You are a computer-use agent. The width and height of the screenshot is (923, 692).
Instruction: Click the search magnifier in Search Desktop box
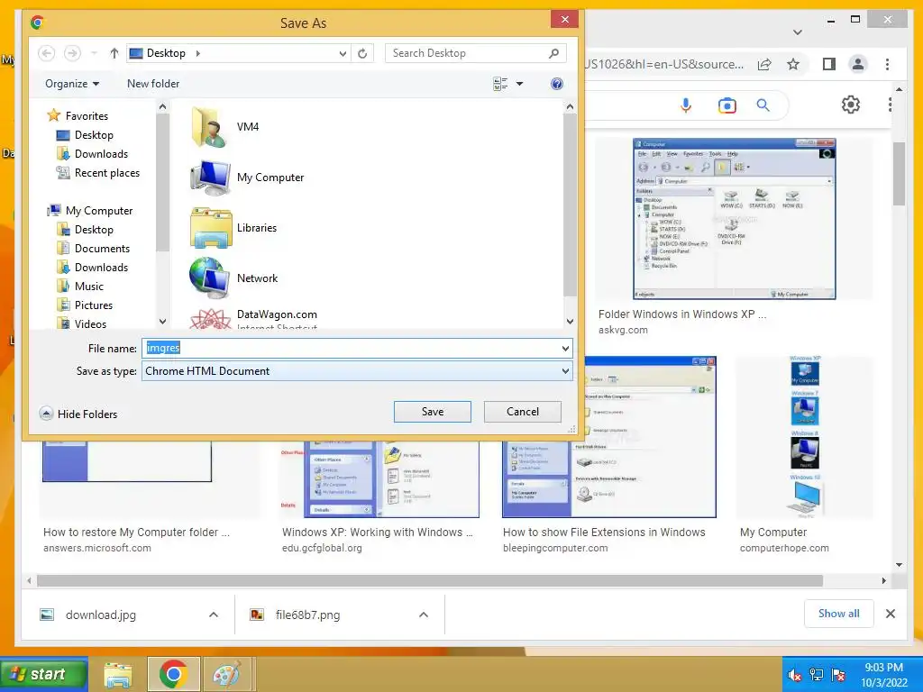[x=553, y=53]
